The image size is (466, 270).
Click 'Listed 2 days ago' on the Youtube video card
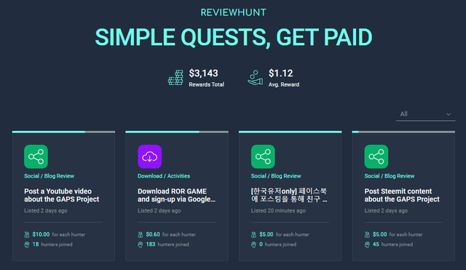46,210
